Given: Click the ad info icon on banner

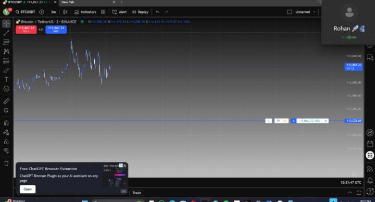Looking at the screenshot, I should (x=121, y=166).
